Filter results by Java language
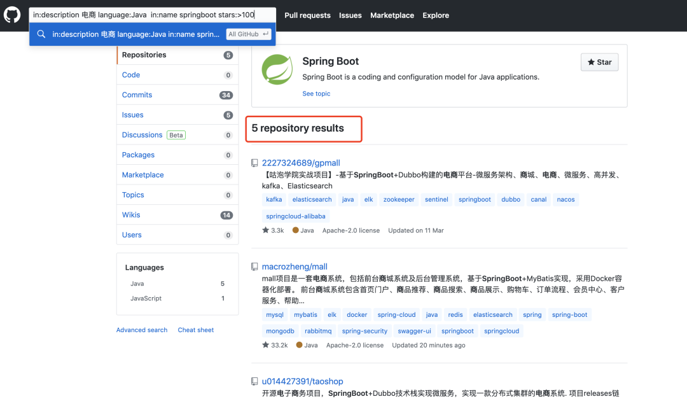Image resolution: width=687 pixels, height=399 pixels. click(x=177, y=284)
